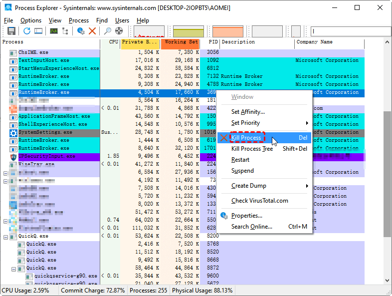Sort by the Working Set column header
The image size is (392, 296).
[x=180, y=44]
